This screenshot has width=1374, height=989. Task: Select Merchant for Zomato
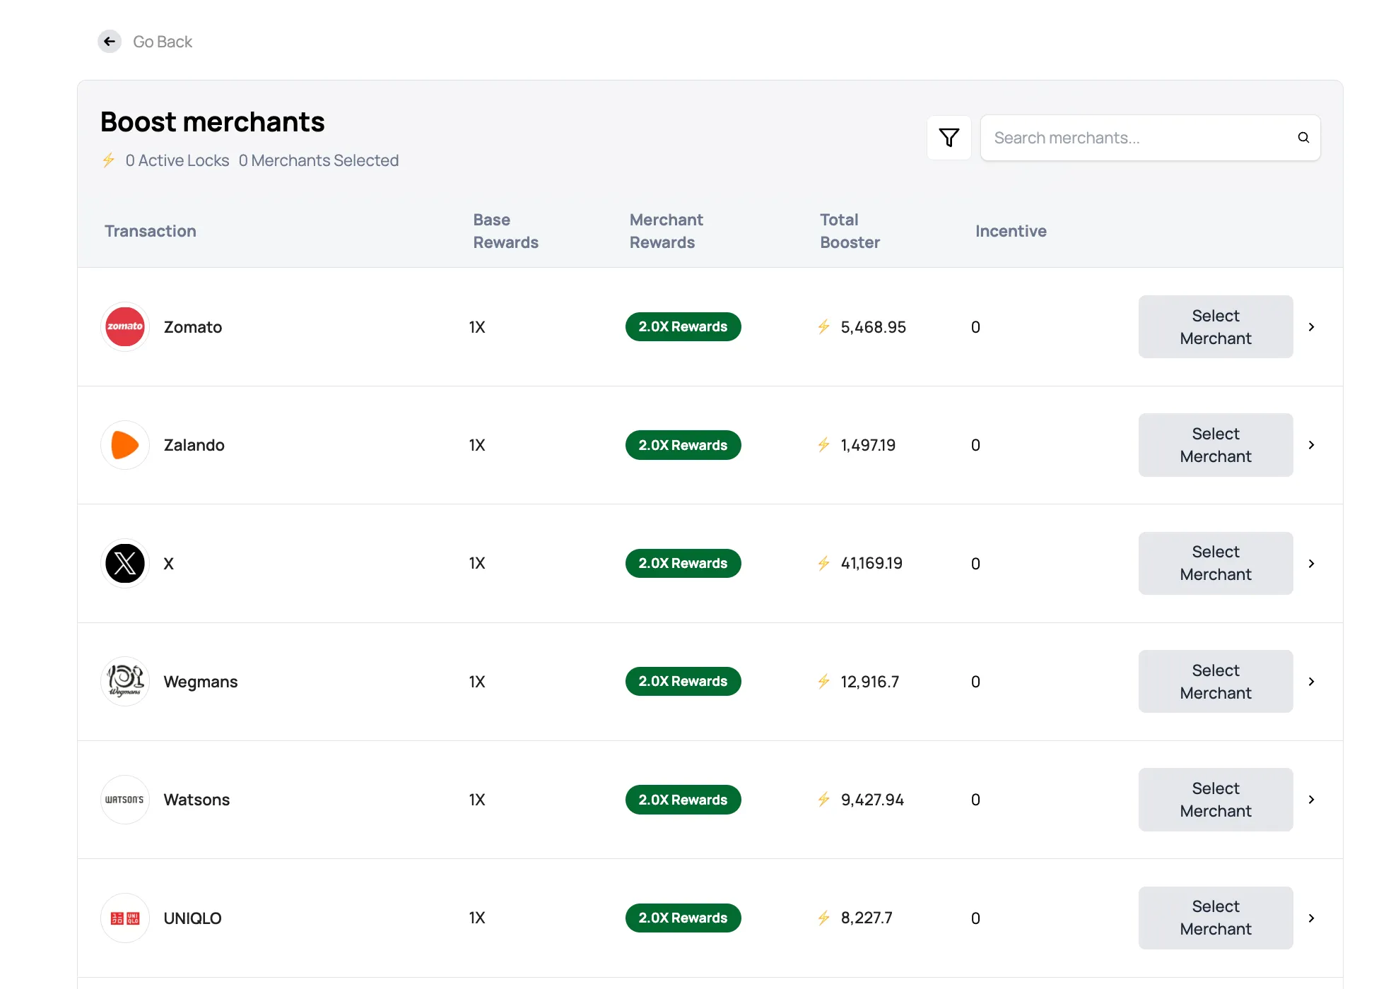(1215, 326)
